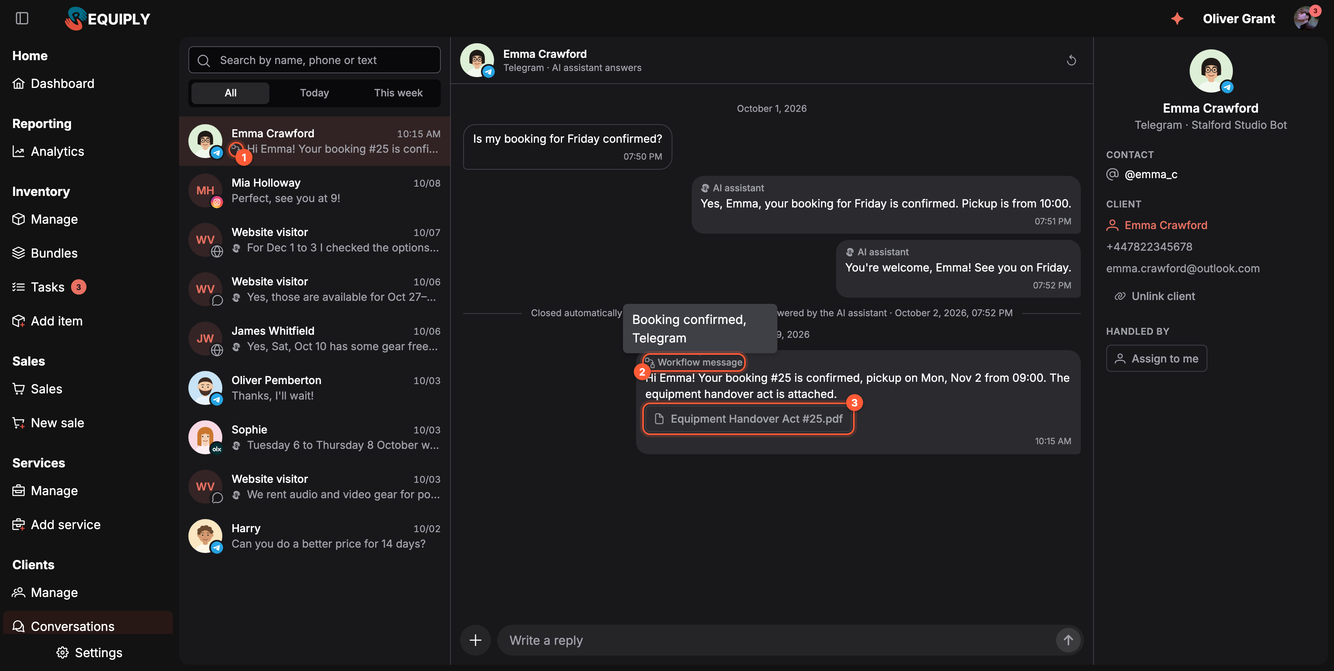The width and height of the screenshot is (1334, 671).
Task: Click Unlink client
Action: (1155, 296)
